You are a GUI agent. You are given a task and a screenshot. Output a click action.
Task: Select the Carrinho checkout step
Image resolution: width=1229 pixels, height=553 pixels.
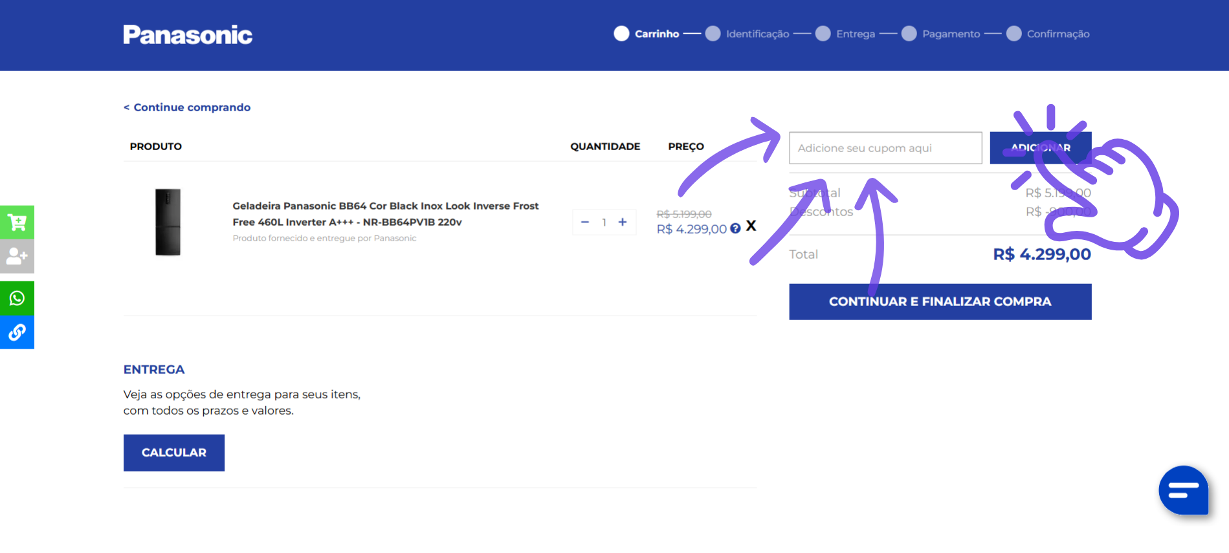pos(647,34)
